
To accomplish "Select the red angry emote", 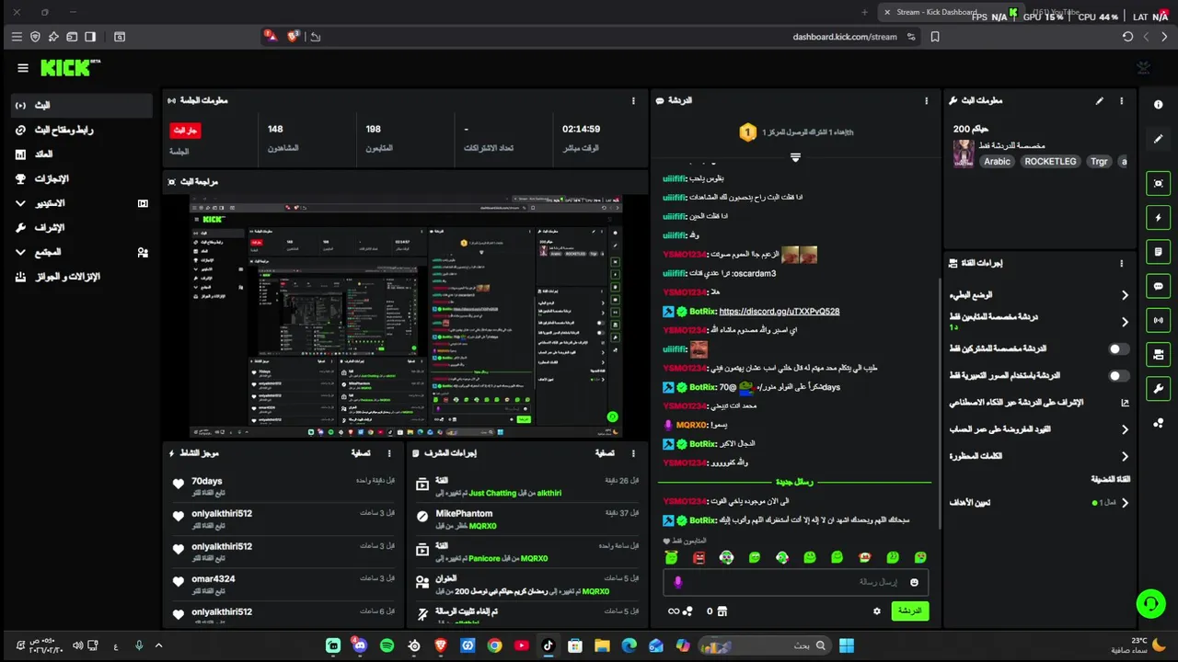I will (x=699, y=557).
